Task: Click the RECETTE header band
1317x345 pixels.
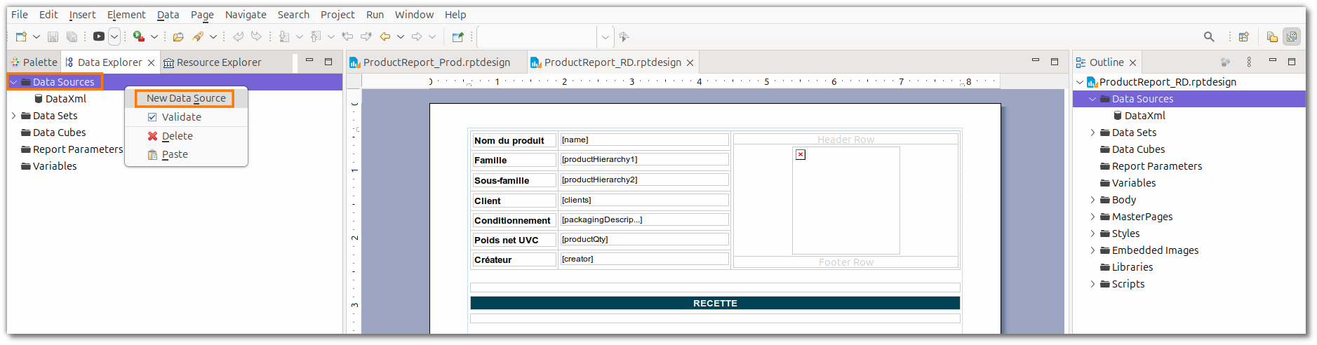Action: click(715, 303)
